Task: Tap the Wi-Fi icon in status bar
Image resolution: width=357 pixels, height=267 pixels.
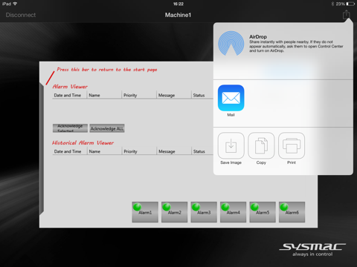Action: click(15, 4)
